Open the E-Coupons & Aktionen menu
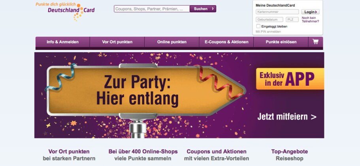Viewport: 360px width, 166px height. point(226,42)
